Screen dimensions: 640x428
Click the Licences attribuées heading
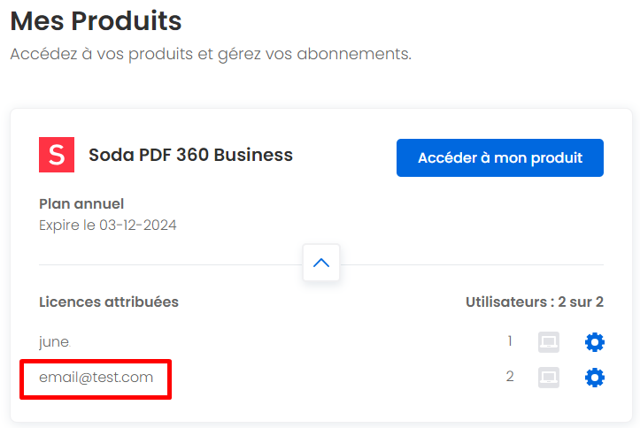coord(109,302)
